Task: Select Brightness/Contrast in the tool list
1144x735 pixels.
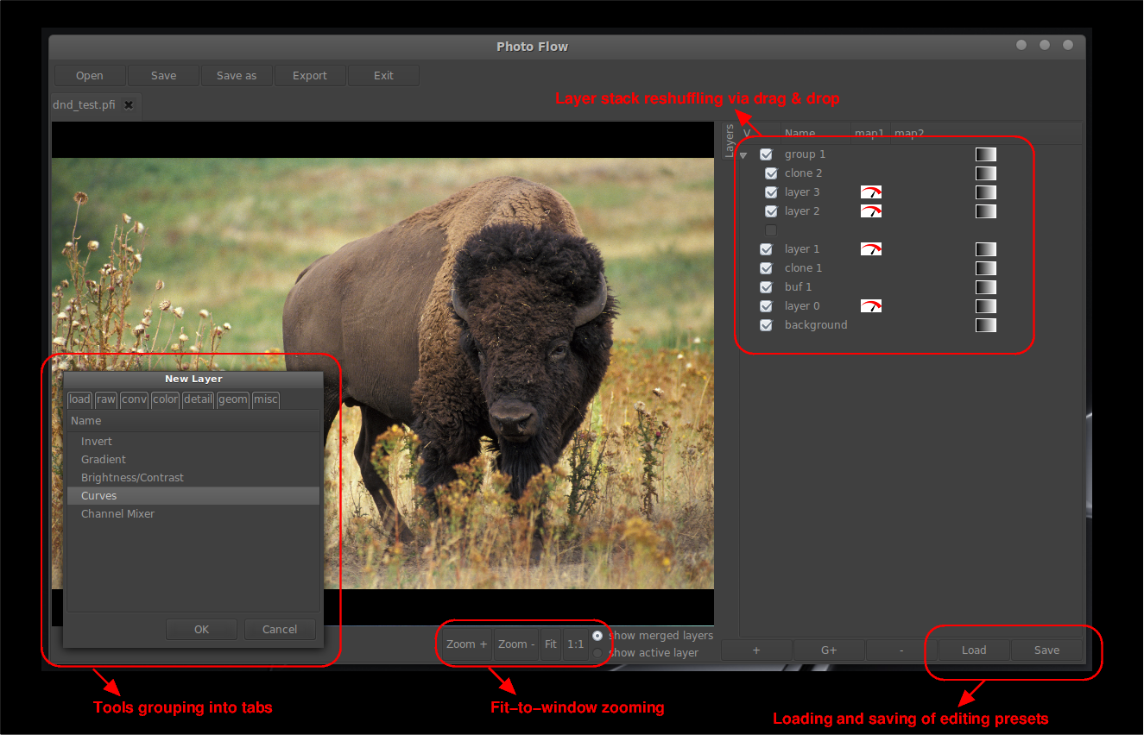Action: 193,478
